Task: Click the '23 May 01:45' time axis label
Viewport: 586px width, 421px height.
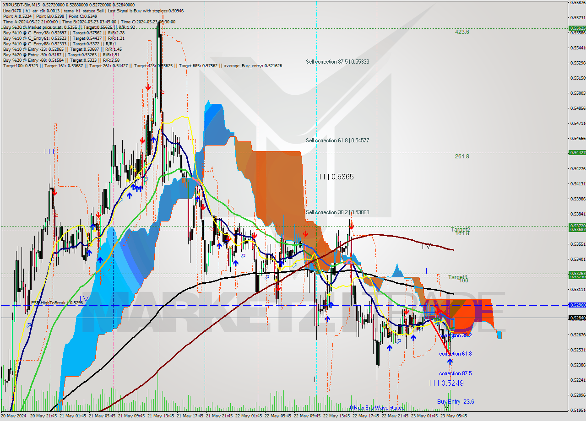Action: click(424, 416)
